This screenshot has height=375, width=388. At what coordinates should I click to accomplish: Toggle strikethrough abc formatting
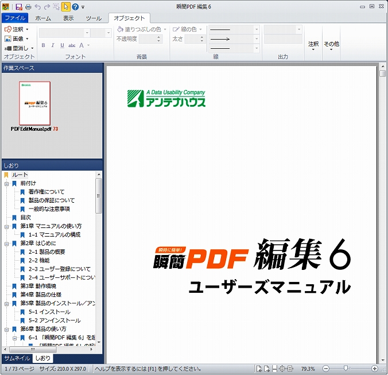(x=72, y=45)
